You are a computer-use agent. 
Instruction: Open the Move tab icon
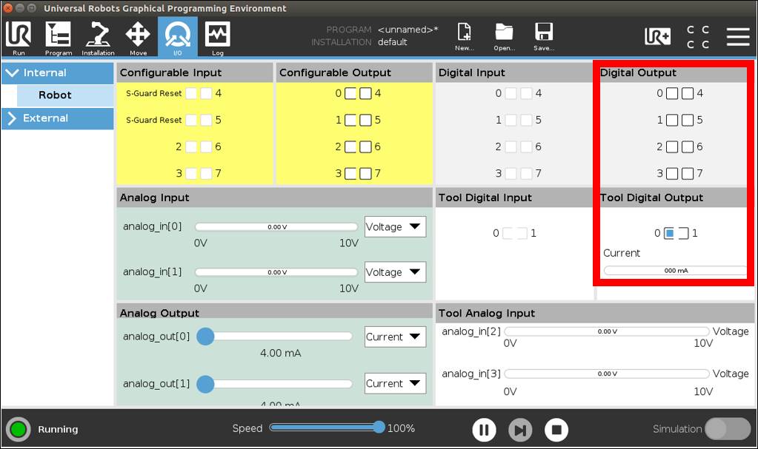(138, 38)
